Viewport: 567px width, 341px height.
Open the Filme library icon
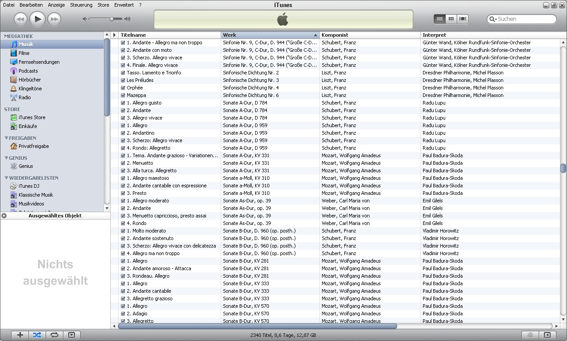click(x=14, y=53)
